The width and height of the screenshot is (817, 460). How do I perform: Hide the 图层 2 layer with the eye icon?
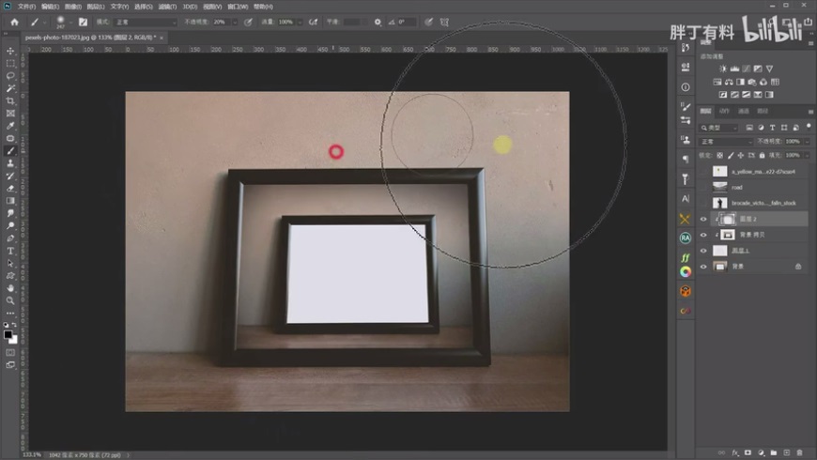pos(703,219)
